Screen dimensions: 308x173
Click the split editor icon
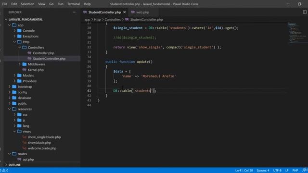tap(305, 12)
